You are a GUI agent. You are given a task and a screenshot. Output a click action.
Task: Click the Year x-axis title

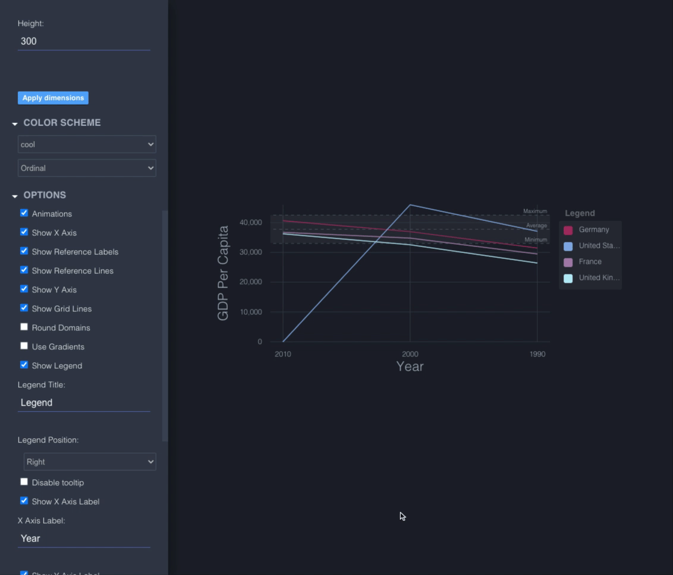point(410,367)
